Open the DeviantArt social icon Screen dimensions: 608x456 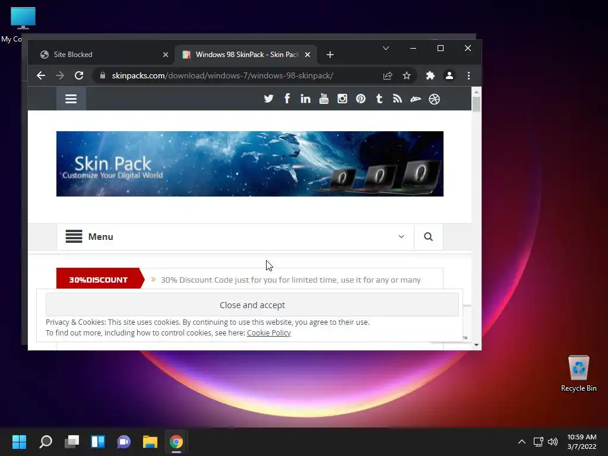416,99
